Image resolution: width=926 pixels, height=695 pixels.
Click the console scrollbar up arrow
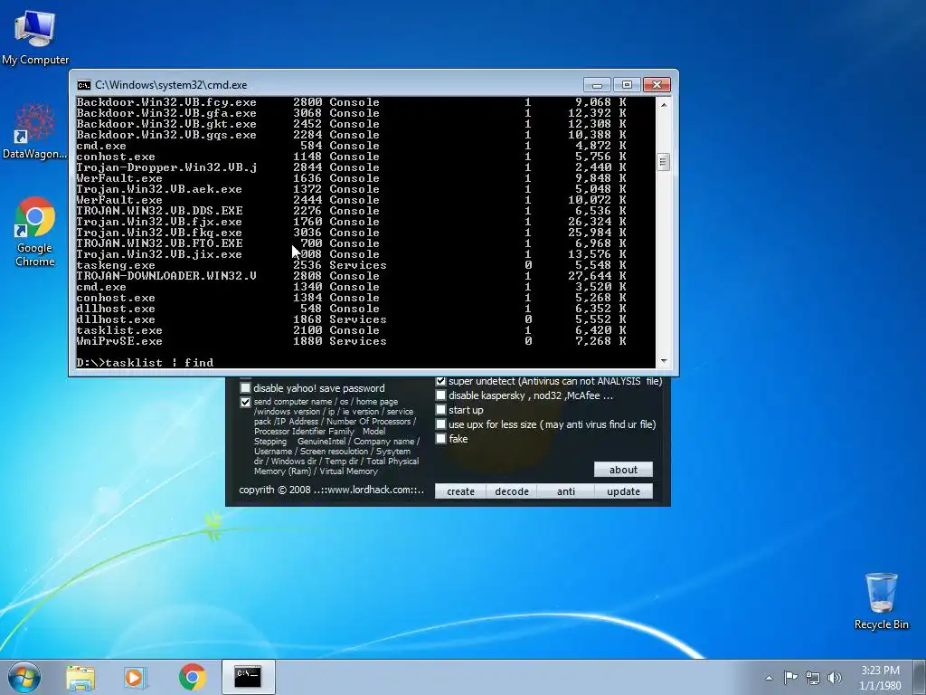click(x=663, y=105)
